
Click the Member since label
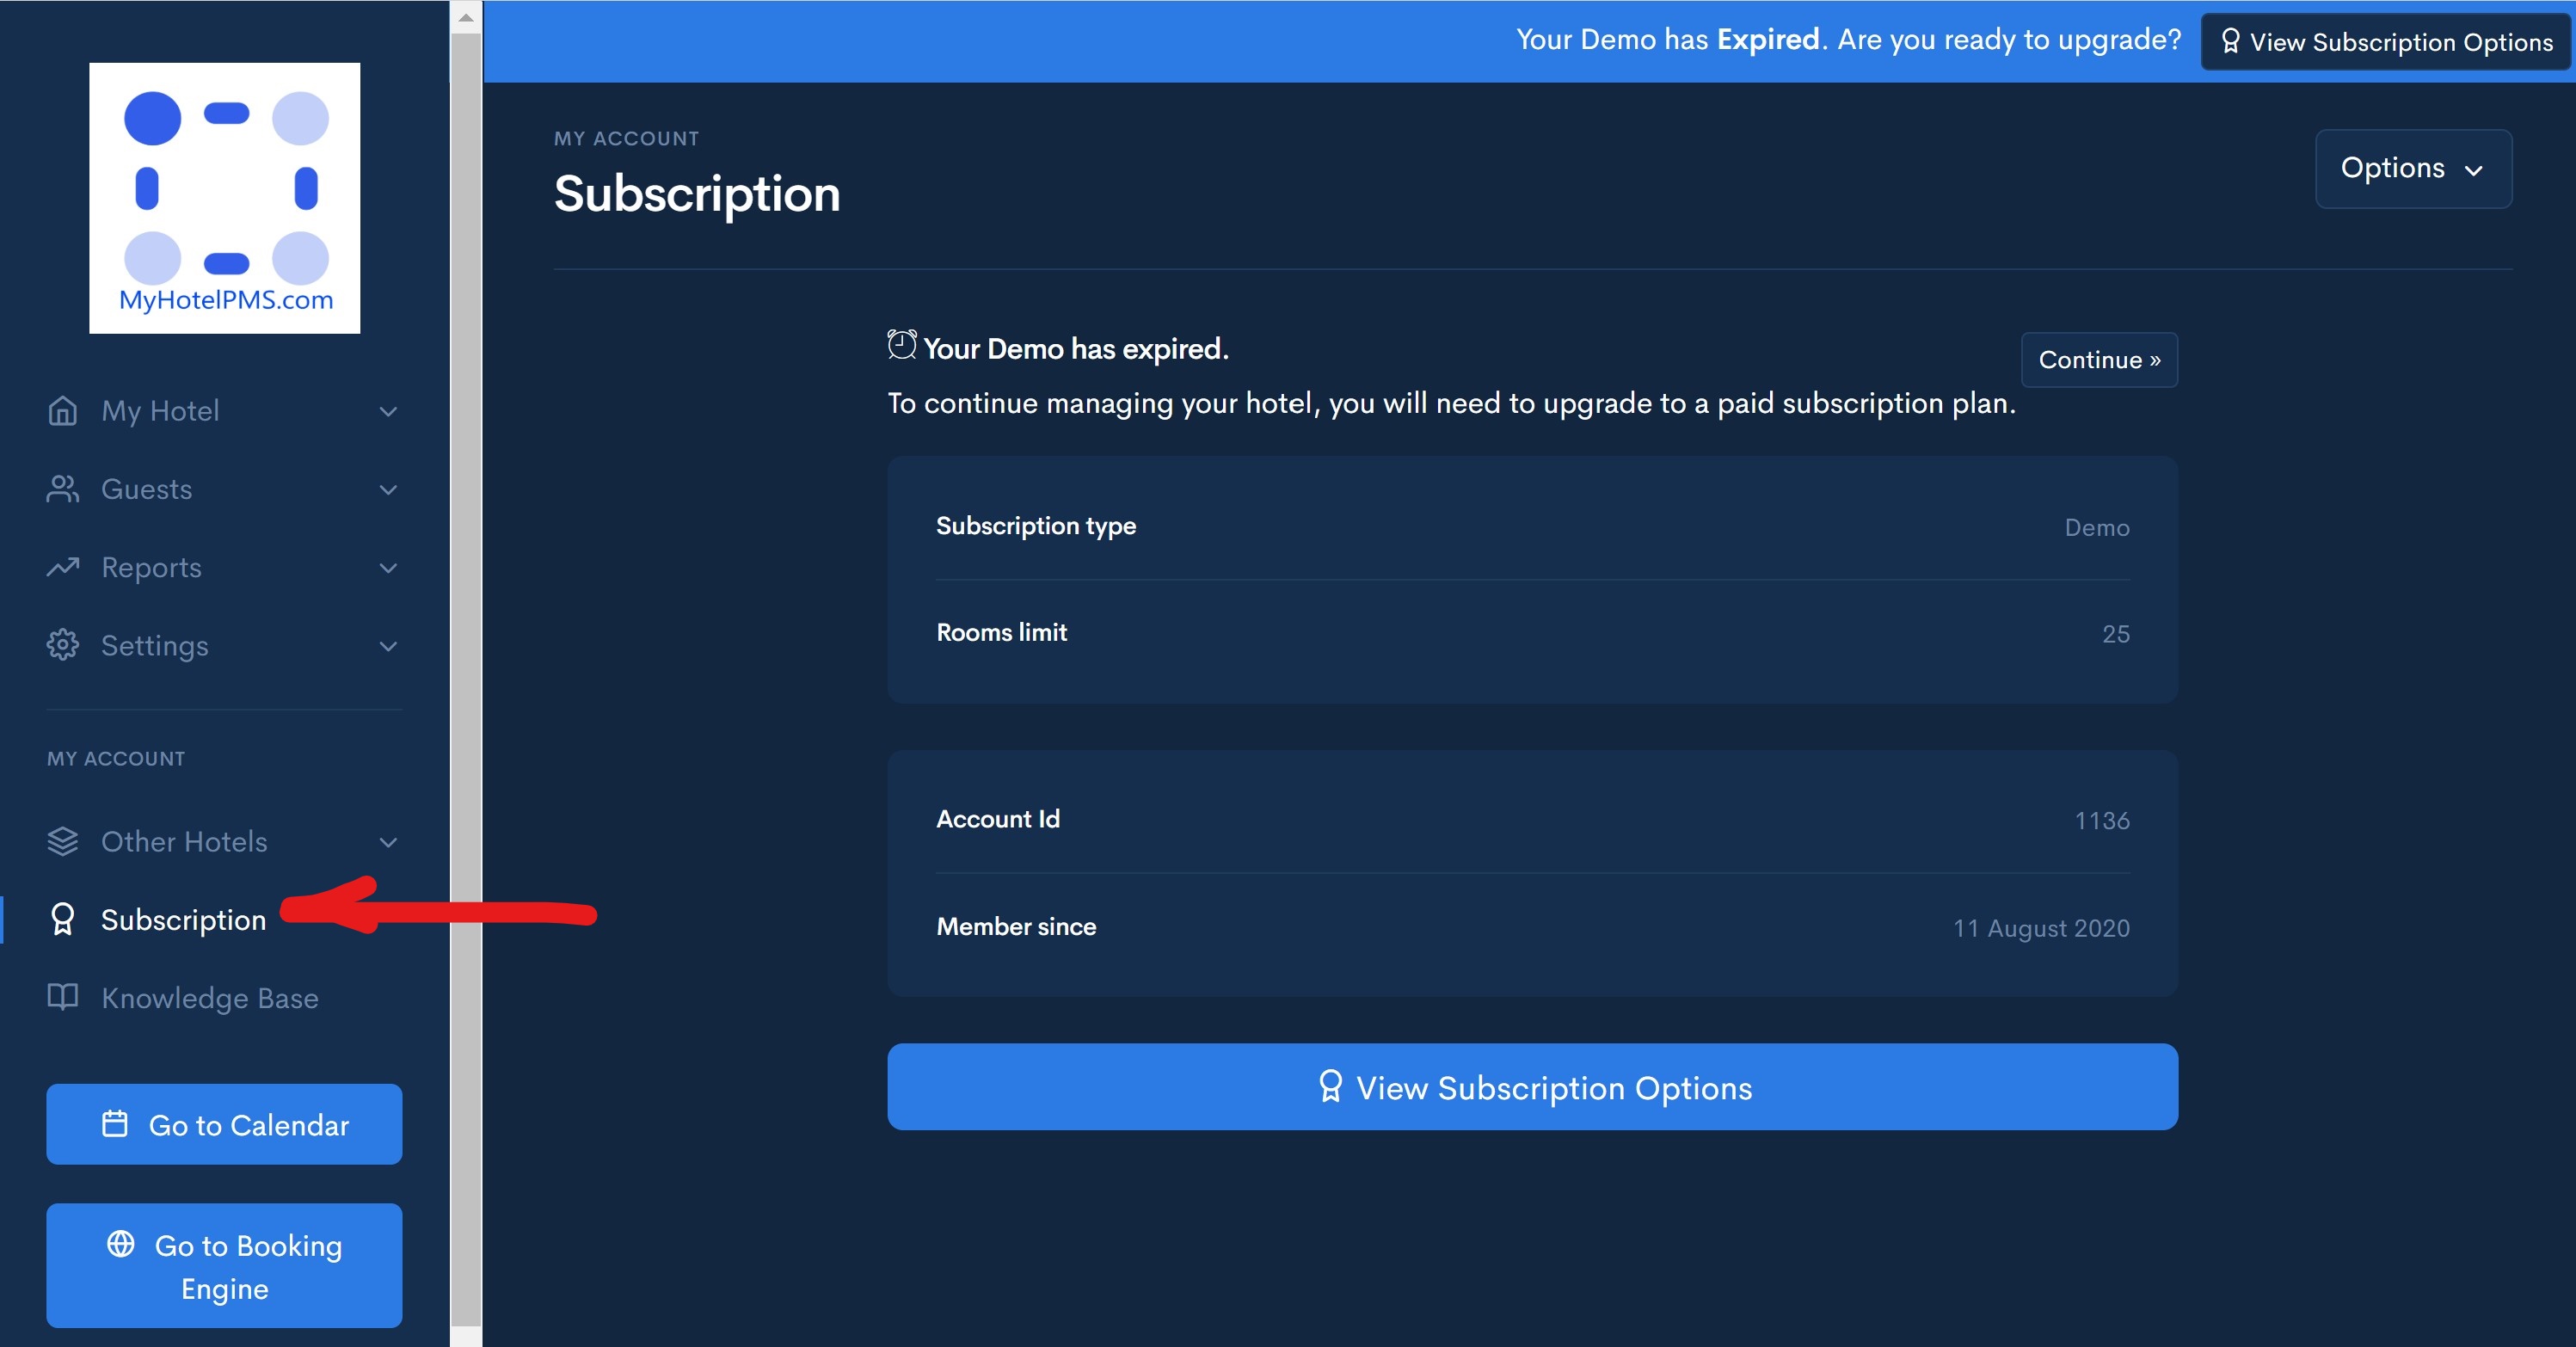[1016, 927]
